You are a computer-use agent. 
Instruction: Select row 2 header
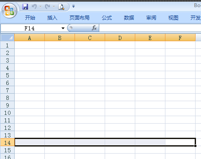point(8,53)
